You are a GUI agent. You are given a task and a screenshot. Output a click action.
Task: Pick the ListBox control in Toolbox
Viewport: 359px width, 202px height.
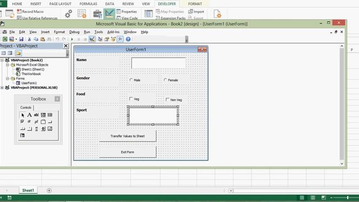(x=50, y=115)
